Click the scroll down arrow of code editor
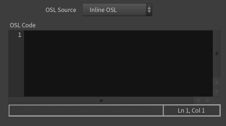This screenshot has width=226, height=126. [217, 92]
